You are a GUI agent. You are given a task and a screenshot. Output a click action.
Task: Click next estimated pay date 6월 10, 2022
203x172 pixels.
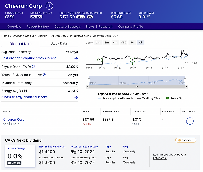pyautogui.click(x=83, y=152)
